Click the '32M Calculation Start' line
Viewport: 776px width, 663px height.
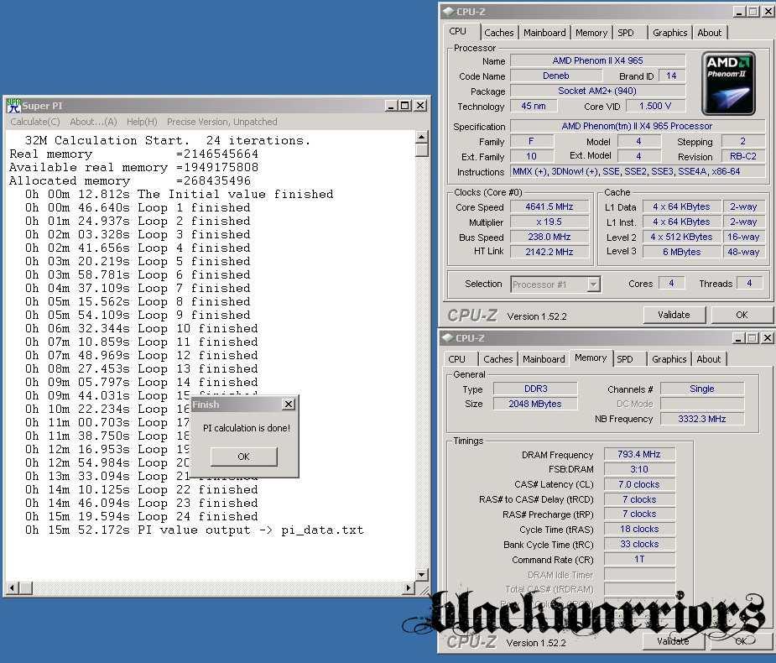click(x=168, y=141)
